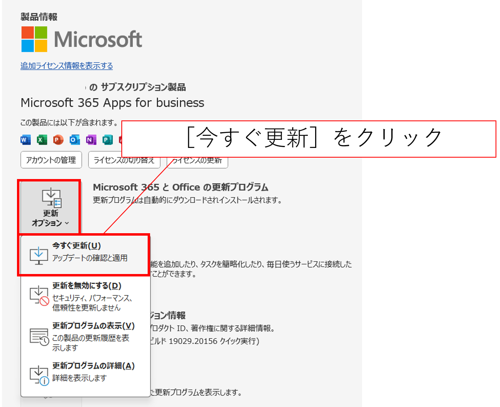
Task: Click the Word app icon
Action: click(25, 140)
